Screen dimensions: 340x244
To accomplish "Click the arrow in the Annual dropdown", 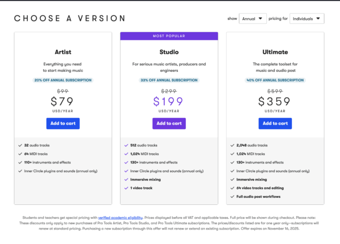I will [x=260, y=18].
